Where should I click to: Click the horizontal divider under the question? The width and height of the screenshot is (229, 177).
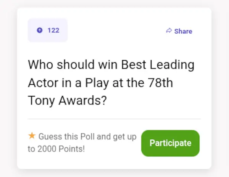[114, 119]
